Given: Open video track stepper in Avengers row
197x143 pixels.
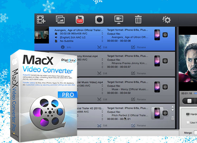Looking at the screenshot, I should tap(102, 33).
